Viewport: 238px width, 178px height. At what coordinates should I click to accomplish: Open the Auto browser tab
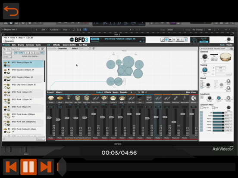pos(38,45)
